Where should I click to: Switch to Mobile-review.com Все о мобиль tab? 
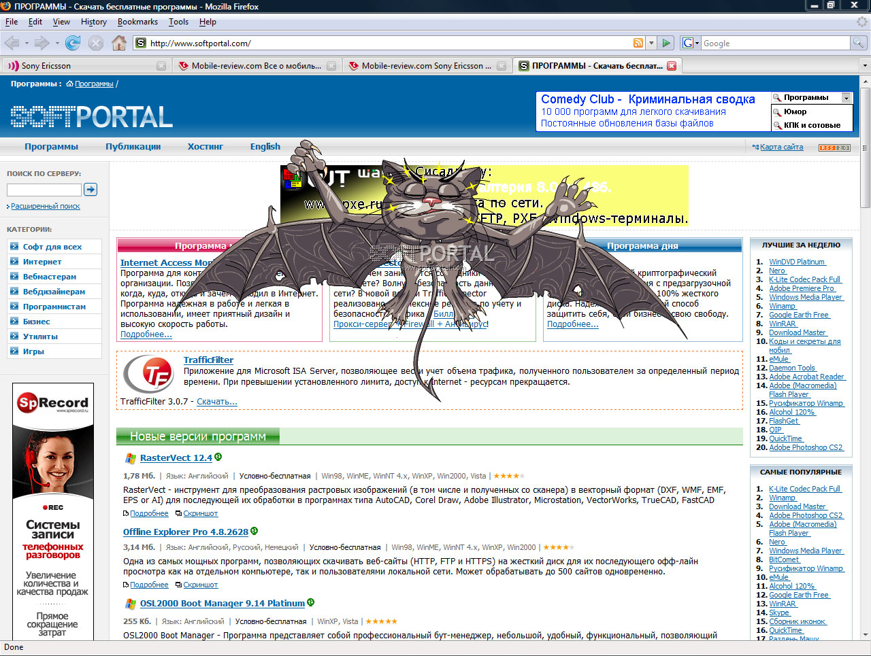pos(257,66)
